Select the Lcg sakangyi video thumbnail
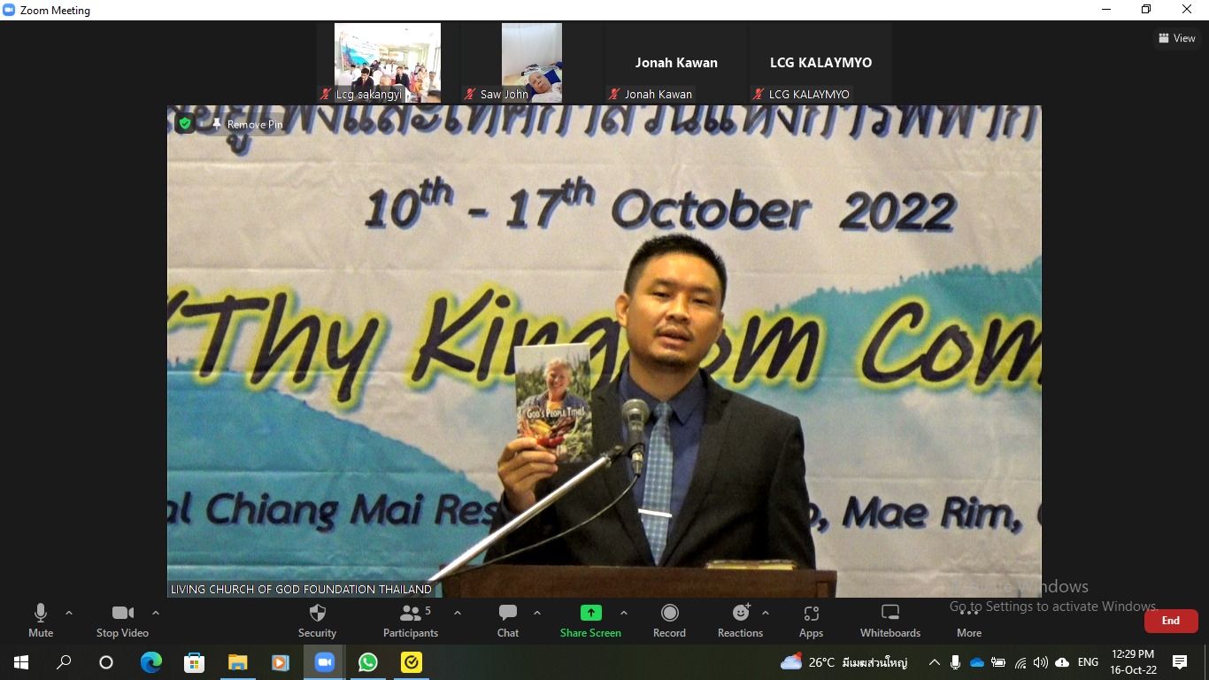This screenshot has width=1209, height=680. 388,63
